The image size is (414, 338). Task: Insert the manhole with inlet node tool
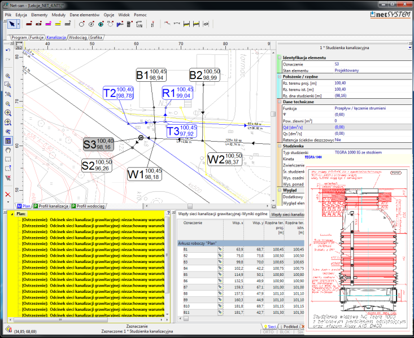[x=91, y=24]
